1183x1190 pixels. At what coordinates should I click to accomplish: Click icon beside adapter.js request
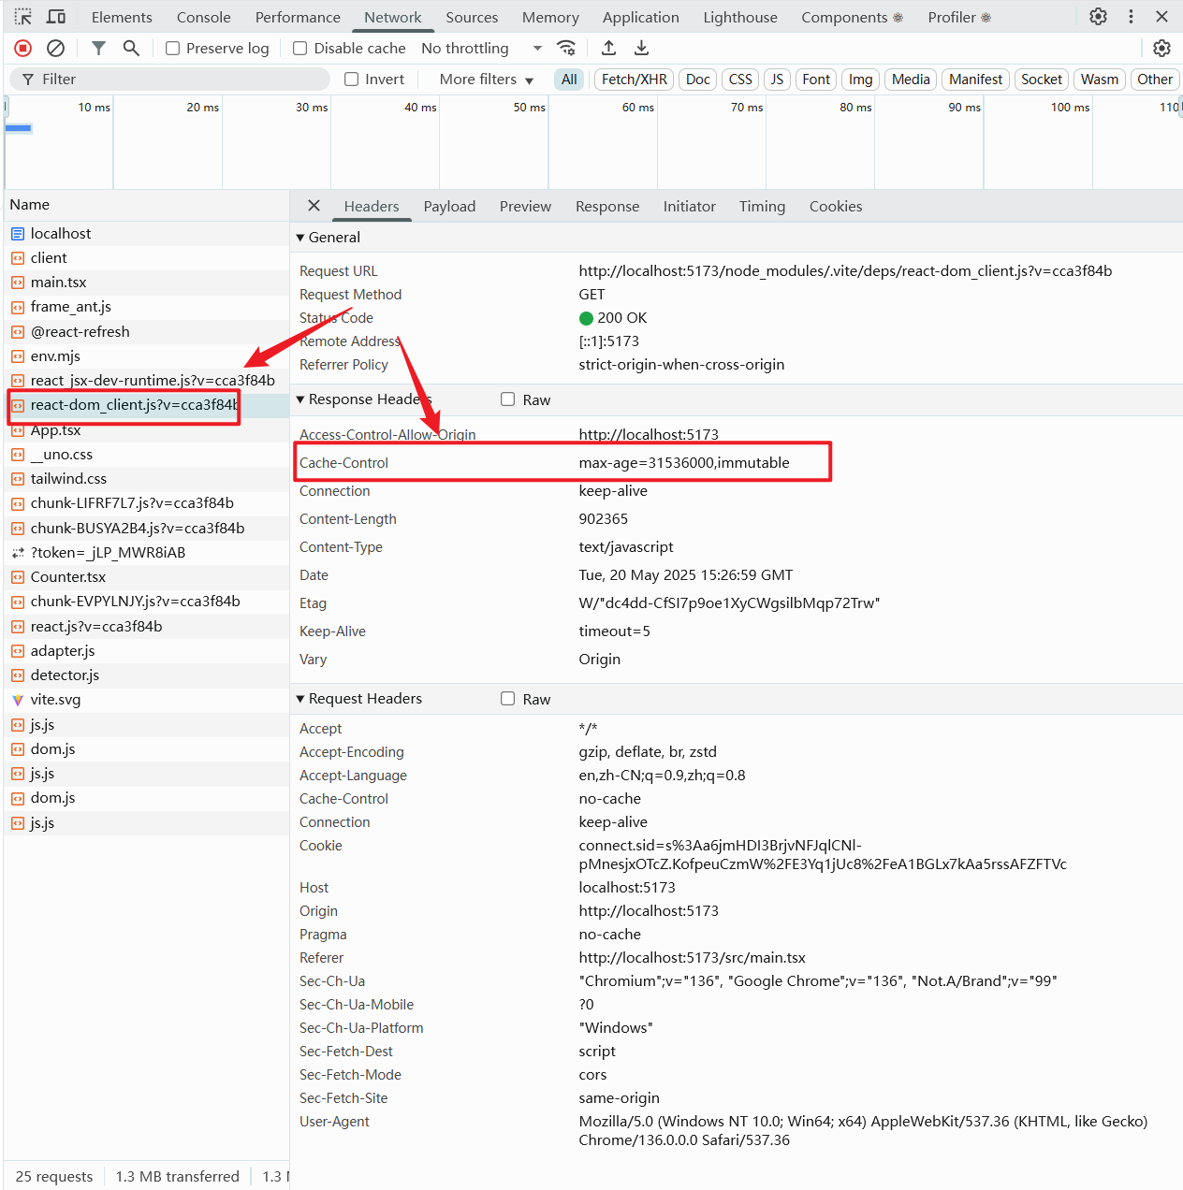coord(18,651)
